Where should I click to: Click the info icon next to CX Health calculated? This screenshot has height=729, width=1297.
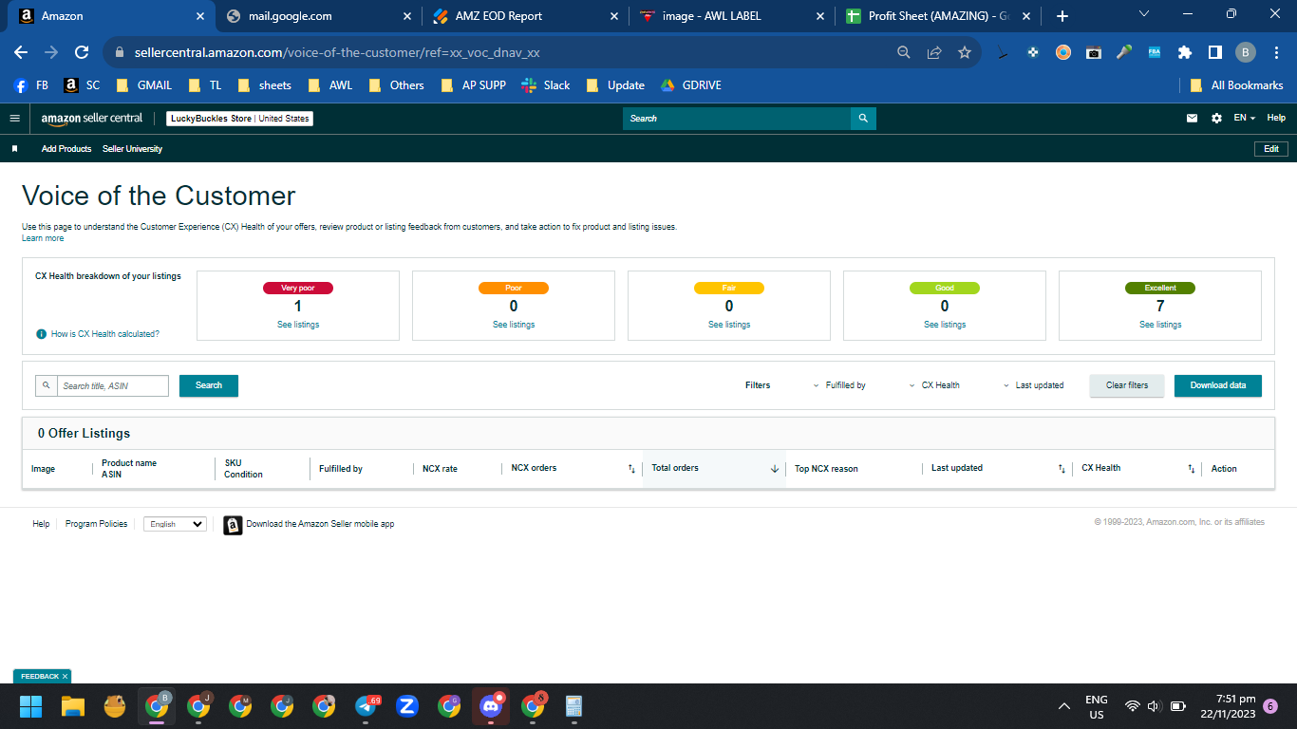coord(41,334)
